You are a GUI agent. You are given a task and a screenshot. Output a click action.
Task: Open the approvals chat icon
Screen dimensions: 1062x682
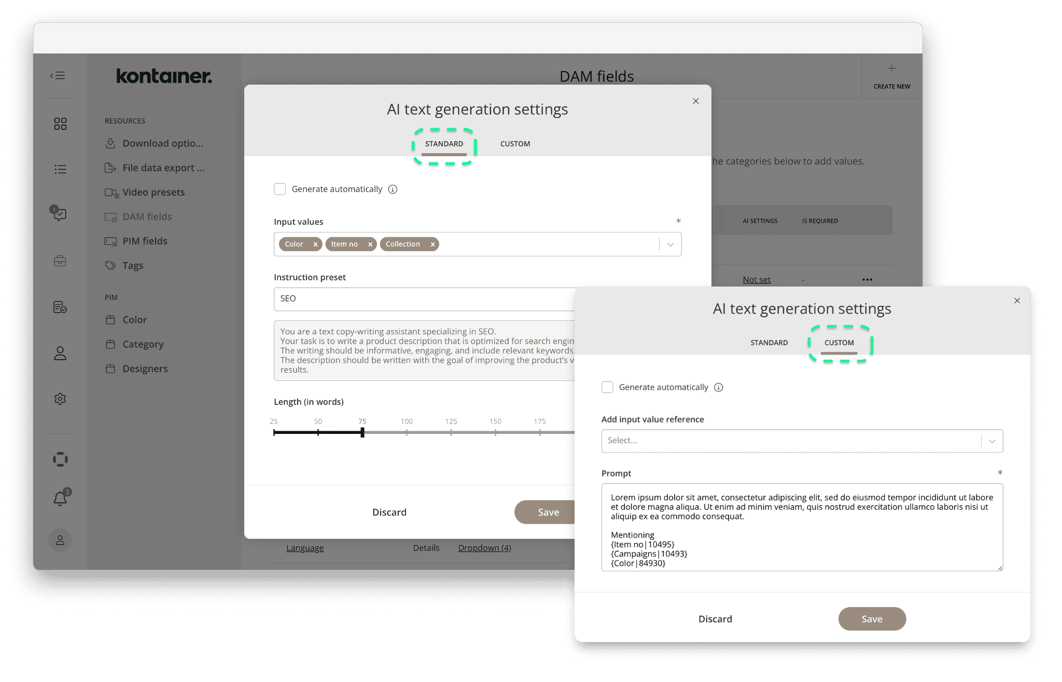coord(60,215)
